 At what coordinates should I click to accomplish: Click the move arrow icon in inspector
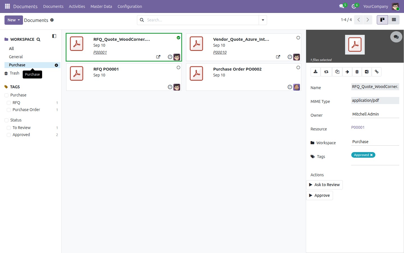pyautogui.click(x=347, y=72)
